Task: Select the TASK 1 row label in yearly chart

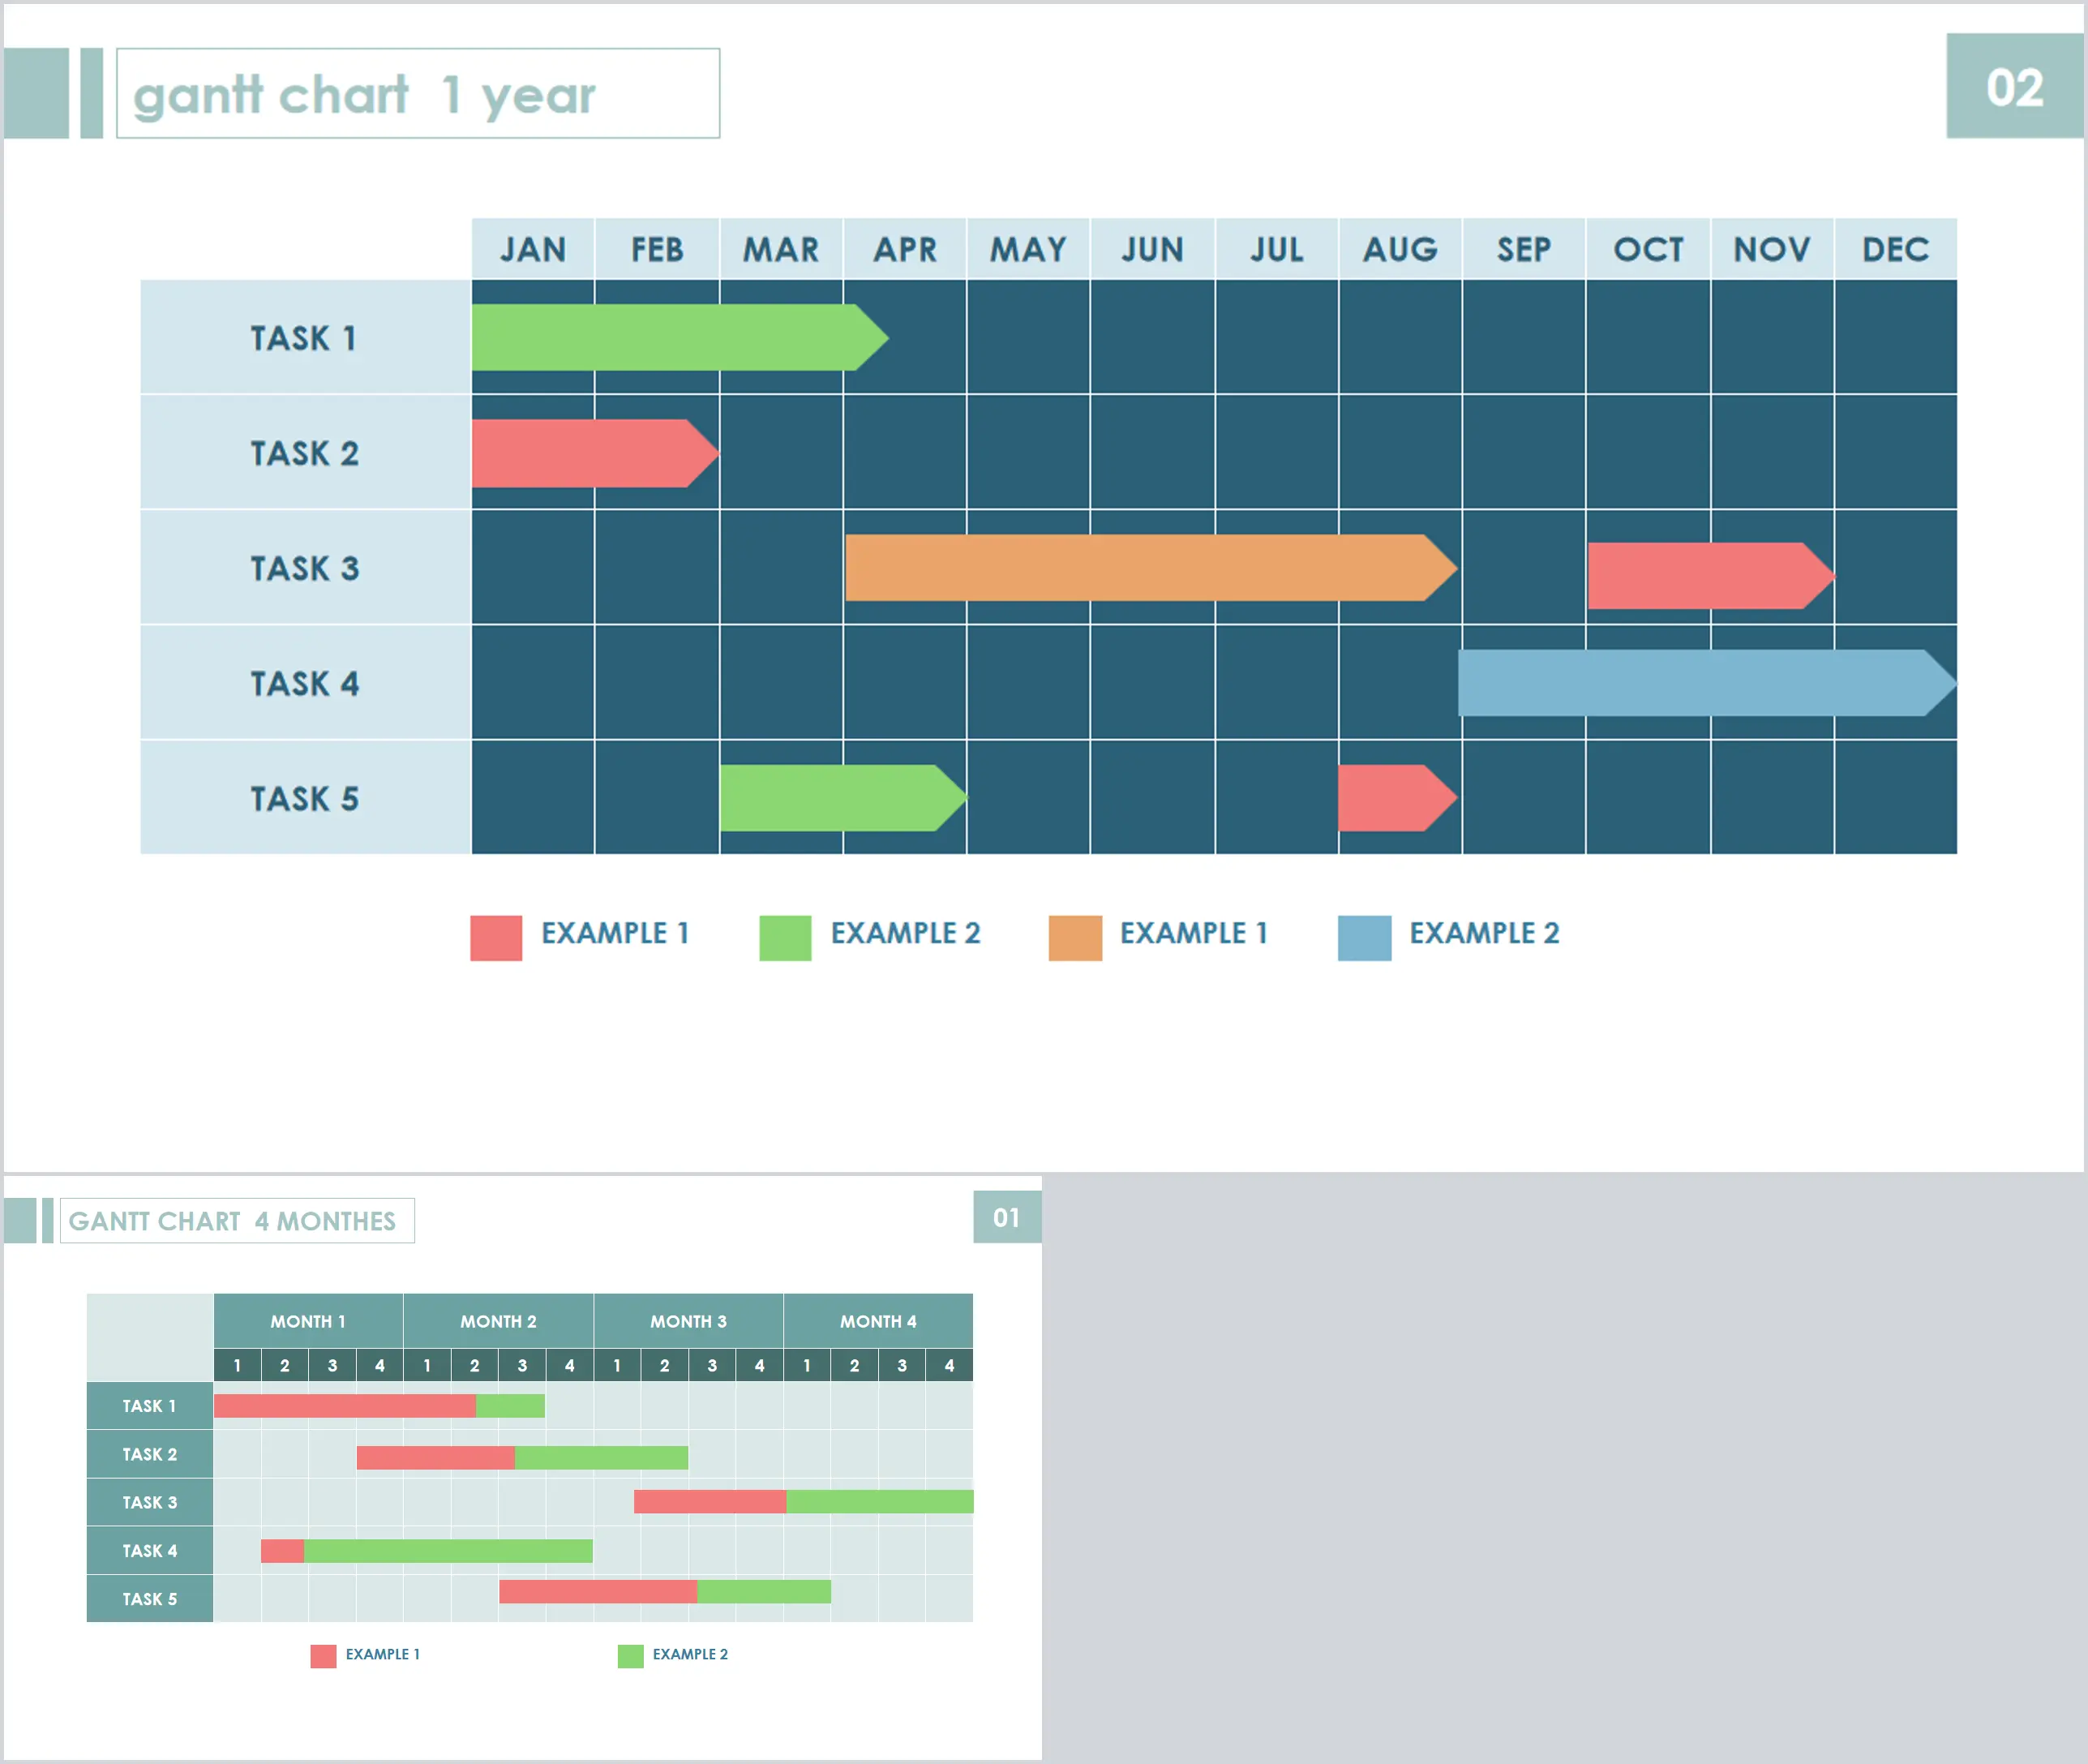Action: point(305,337)
